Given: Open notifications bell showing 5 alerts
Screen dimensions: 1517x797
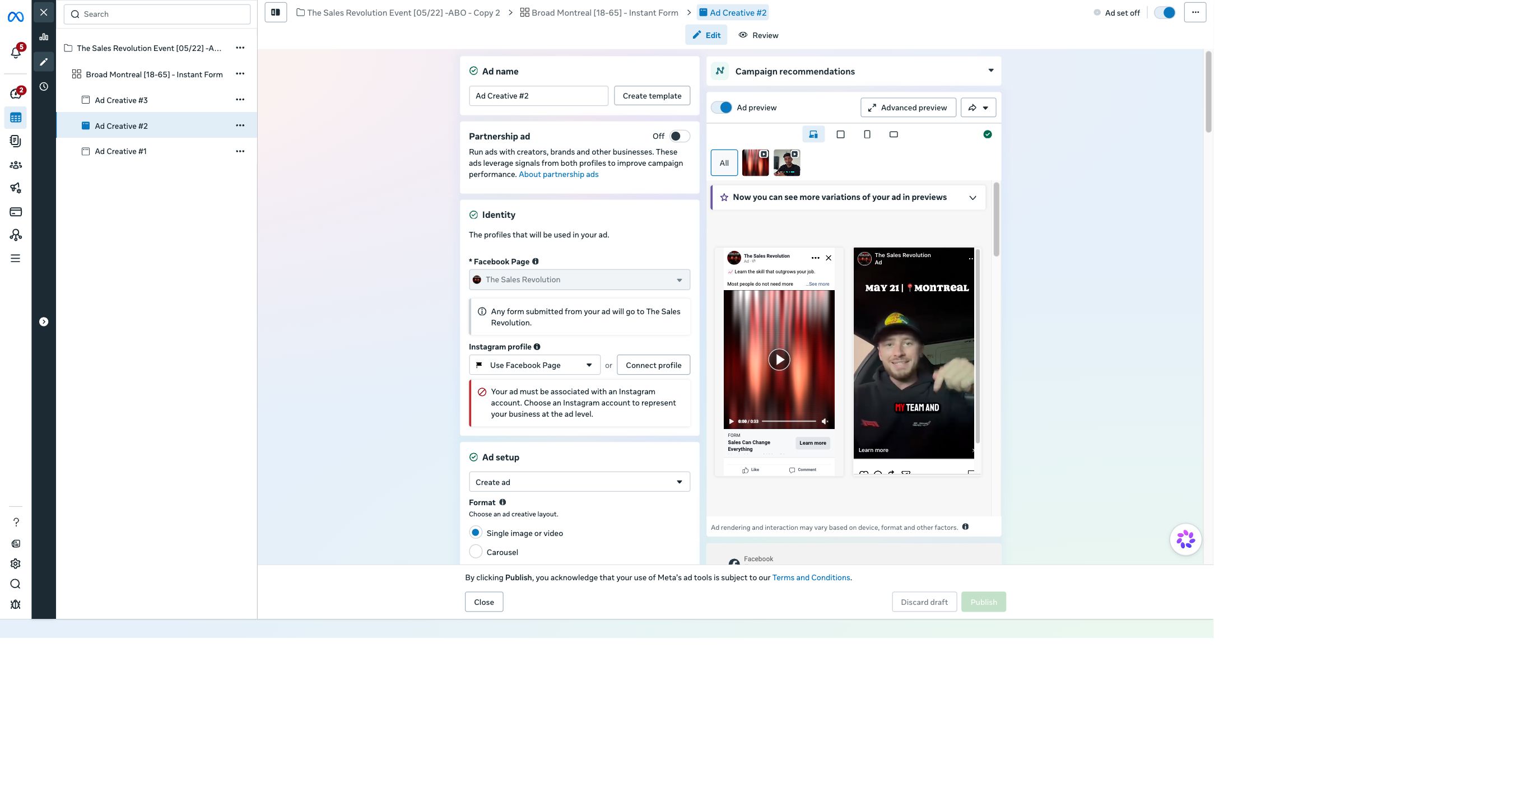Looking at the screenshot, I should coord(16,52).
